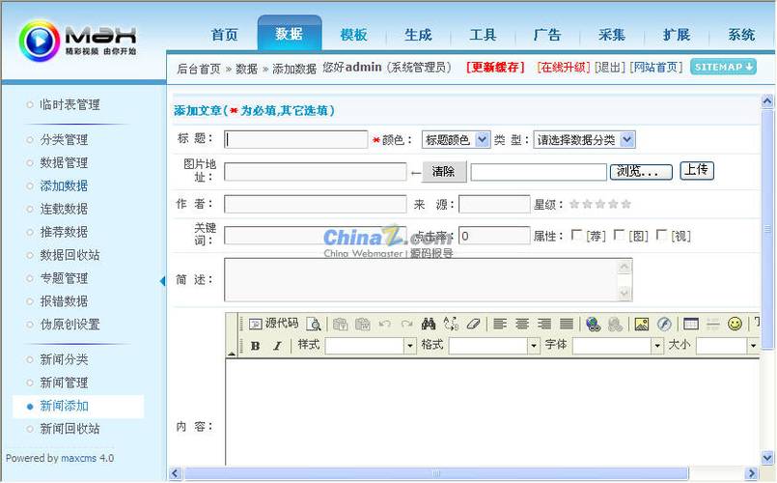Toggle bold formatting in editor
The height and width of the screenshot is (483, 777).
click(255, 346)
